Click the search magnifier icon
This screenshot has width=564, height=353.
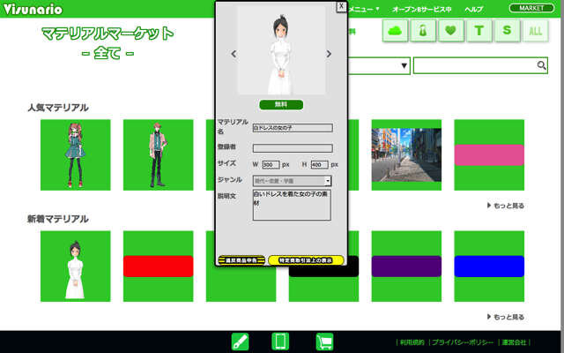(x=541, y=65)
